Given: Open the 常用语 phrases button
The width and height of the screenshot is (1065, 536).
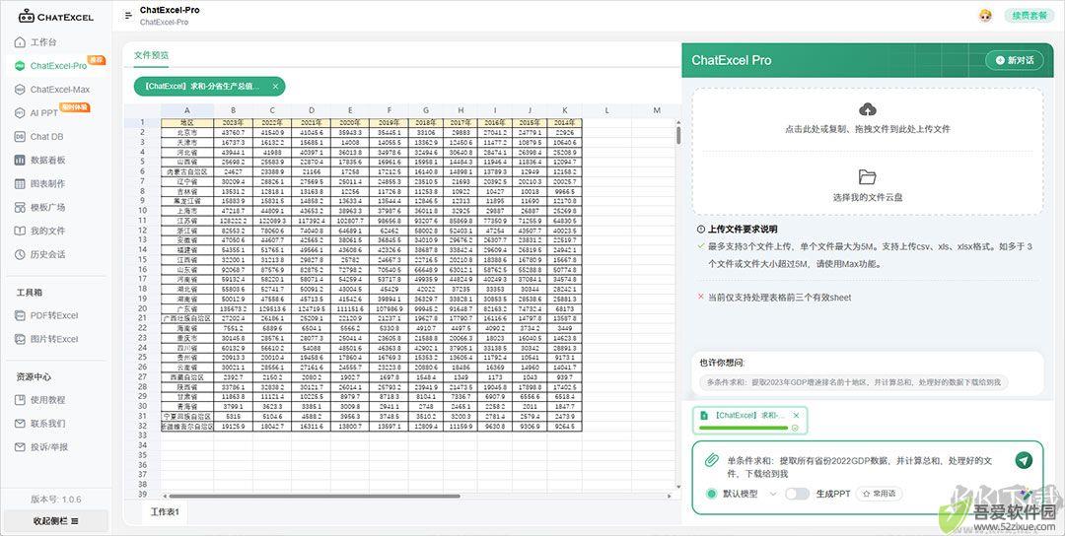Looking at the screenshot, I should click(x=879, y=494).
